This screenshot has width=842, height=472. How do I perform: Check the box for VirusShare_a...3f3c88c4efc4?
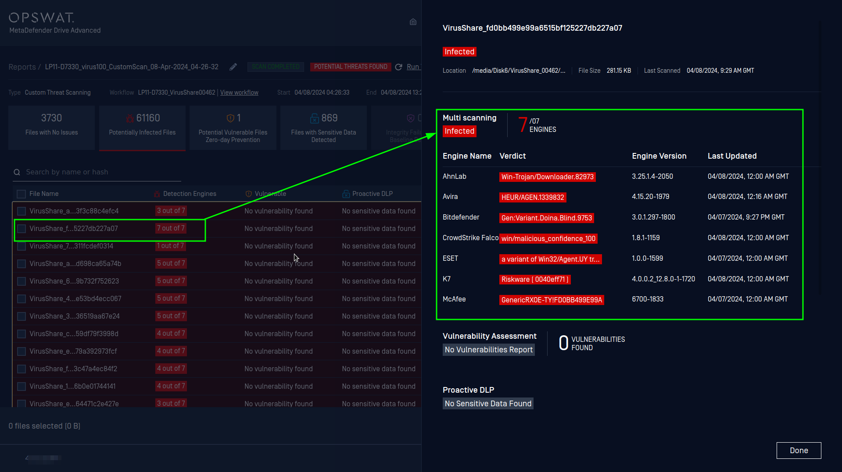coord(21,211)
